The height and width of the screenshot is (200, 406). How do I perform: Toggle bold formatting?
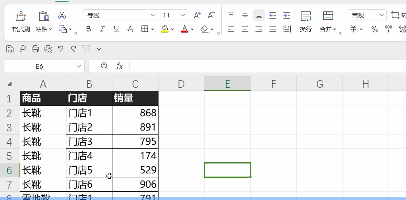[x=88, y=29]
